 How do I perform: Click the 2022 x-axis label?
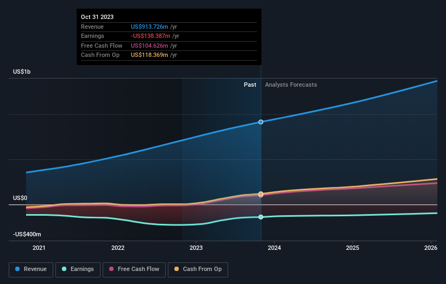(x=118, y=248)
